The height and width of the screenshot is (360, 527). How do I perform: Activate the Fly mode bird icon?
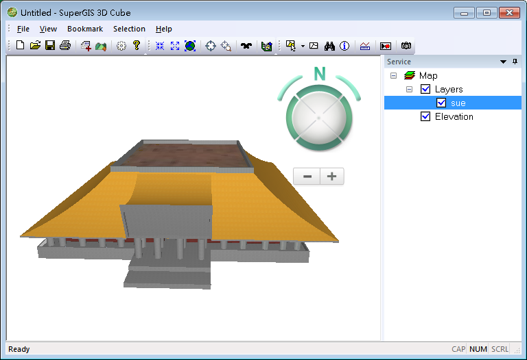246,46
